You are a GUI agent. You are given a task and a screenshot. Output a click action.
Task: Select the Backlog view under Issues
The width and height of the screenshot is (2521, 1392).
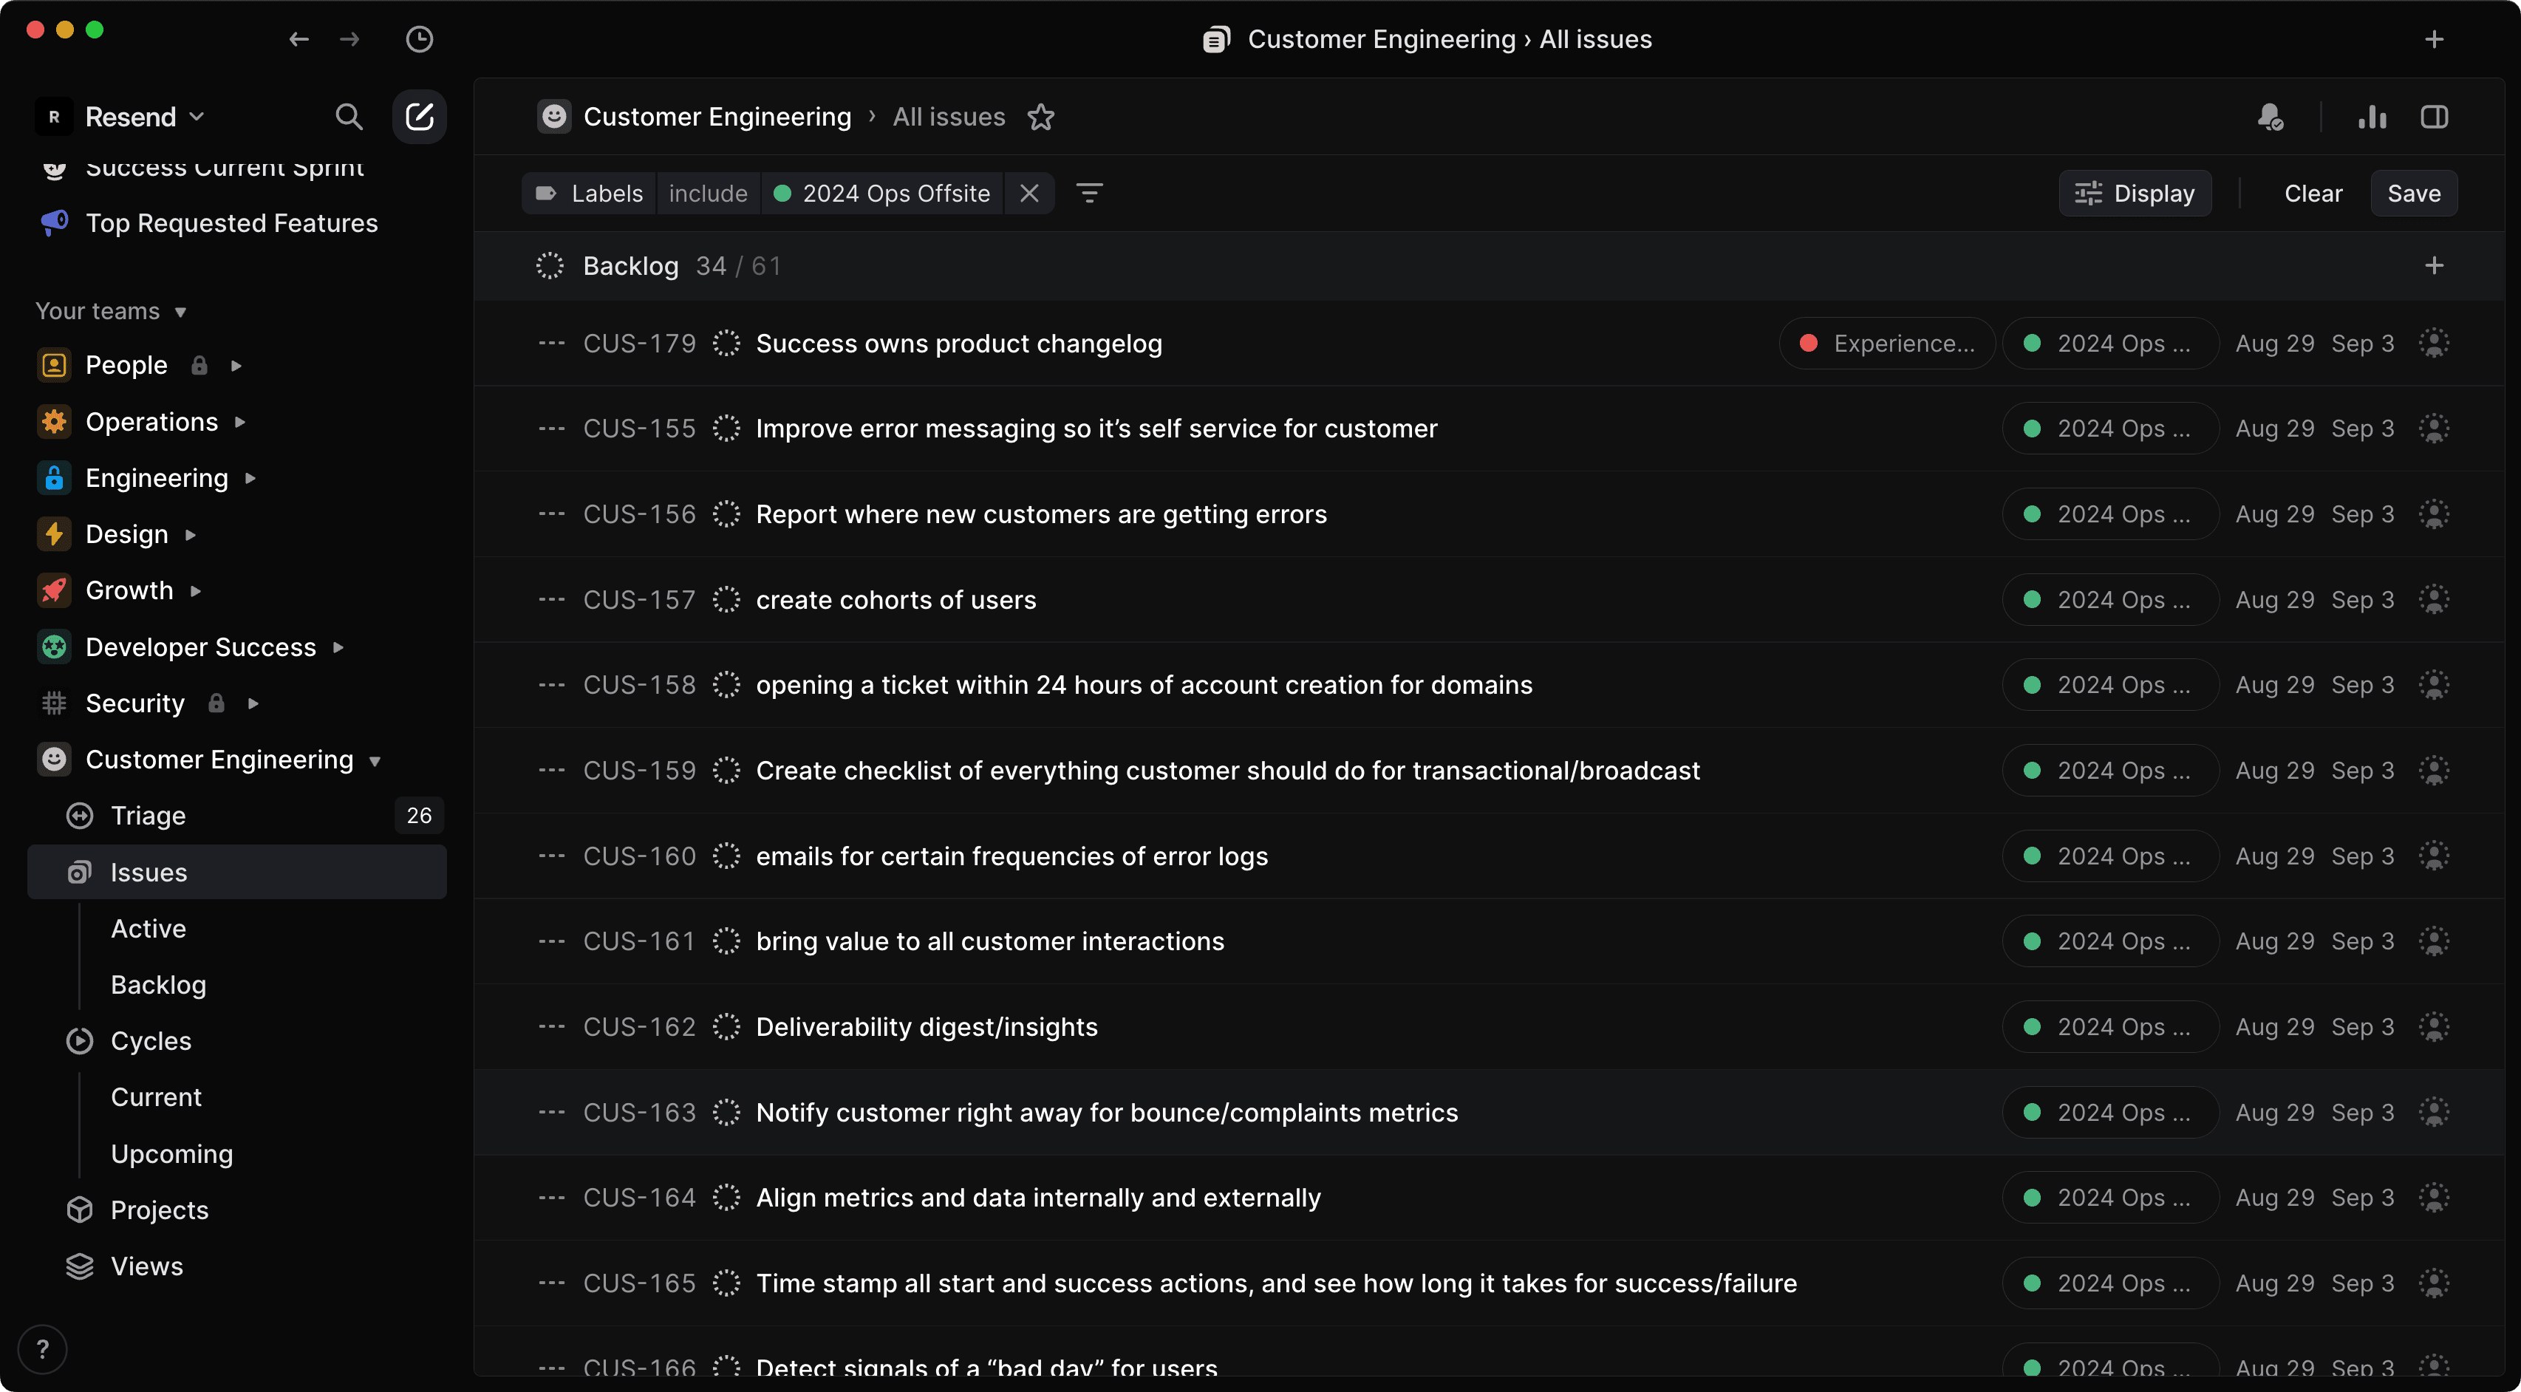159,985
